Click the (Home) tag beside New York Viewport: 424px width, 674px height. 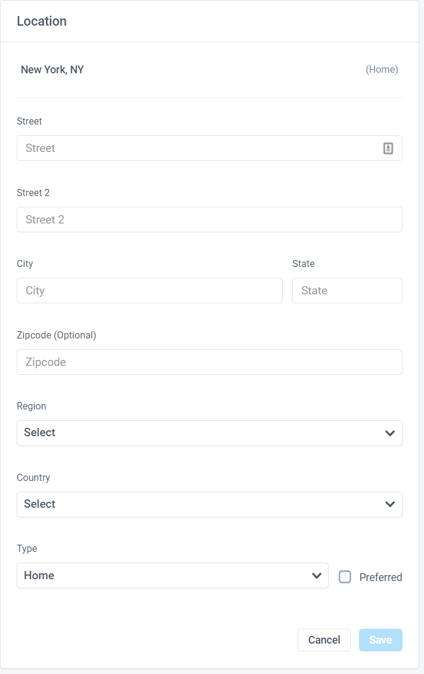(382, 70)
